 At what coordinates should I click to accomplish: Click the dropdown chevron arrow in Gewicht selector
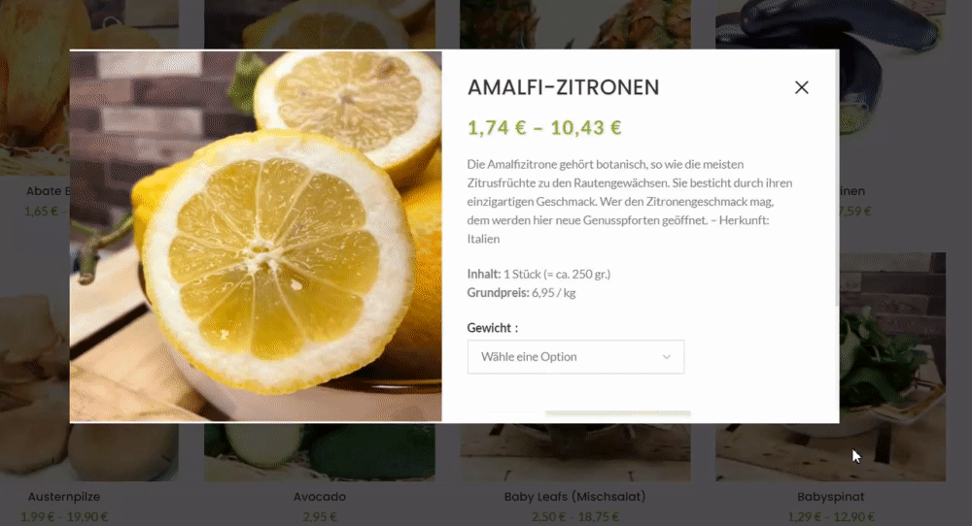pyautogui.click(x=667, y=357)
